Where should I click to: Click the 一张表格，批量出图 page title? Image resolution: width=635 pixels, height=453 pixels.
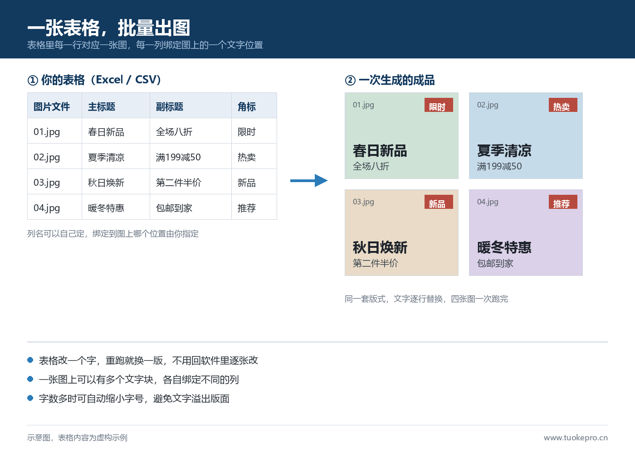pos(108,28)
